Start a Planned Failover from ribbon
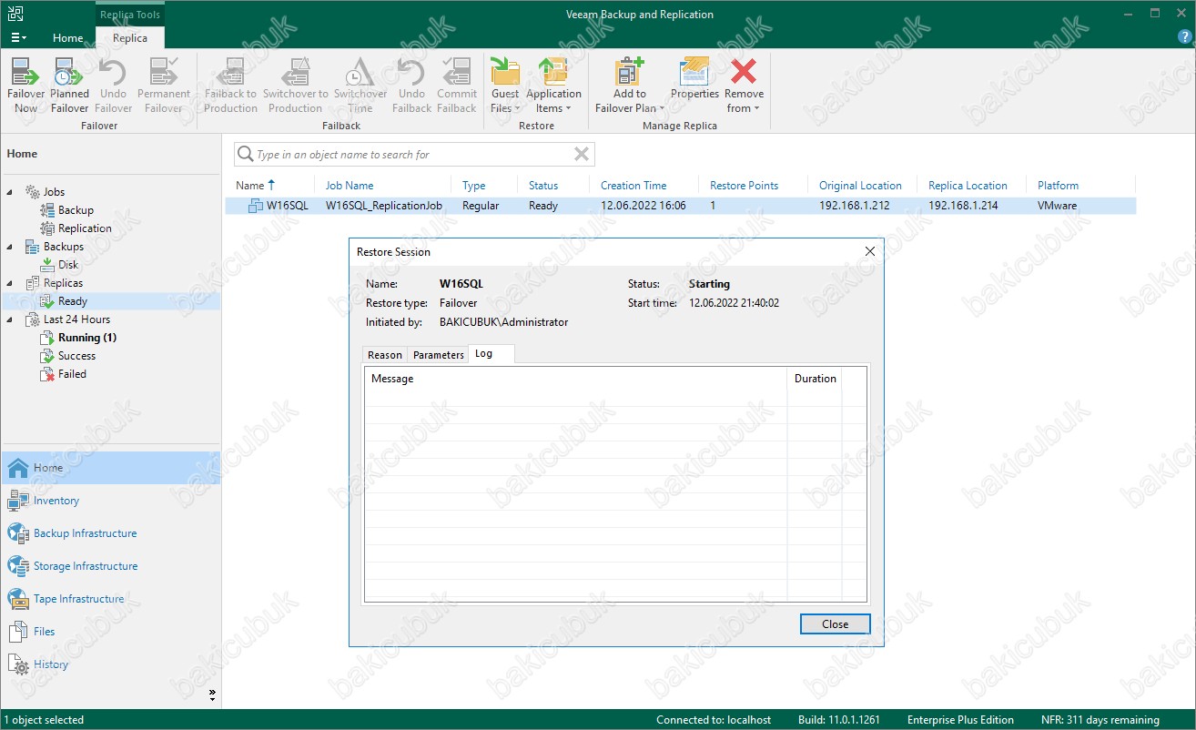The image size is (1196, 730). [69, 86]
